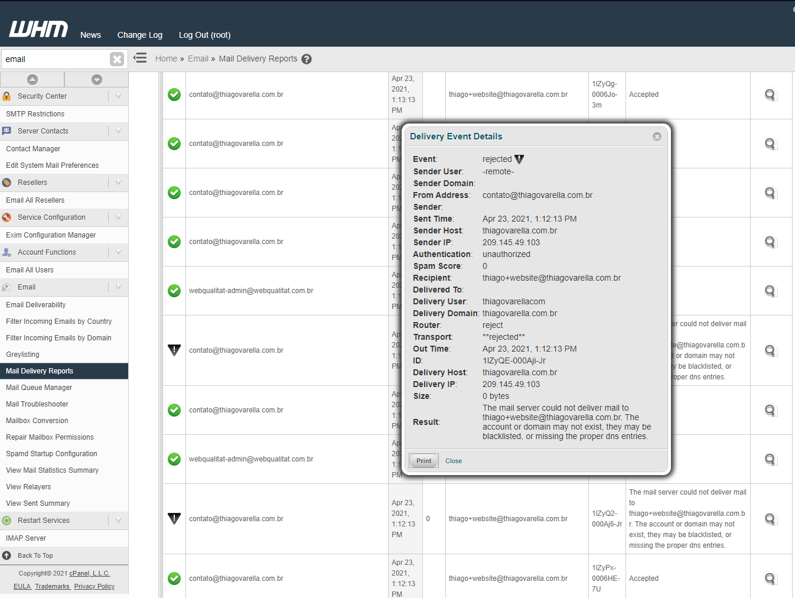
Task: Collapse all sidebar sections with up arrow
Action: 32,80
